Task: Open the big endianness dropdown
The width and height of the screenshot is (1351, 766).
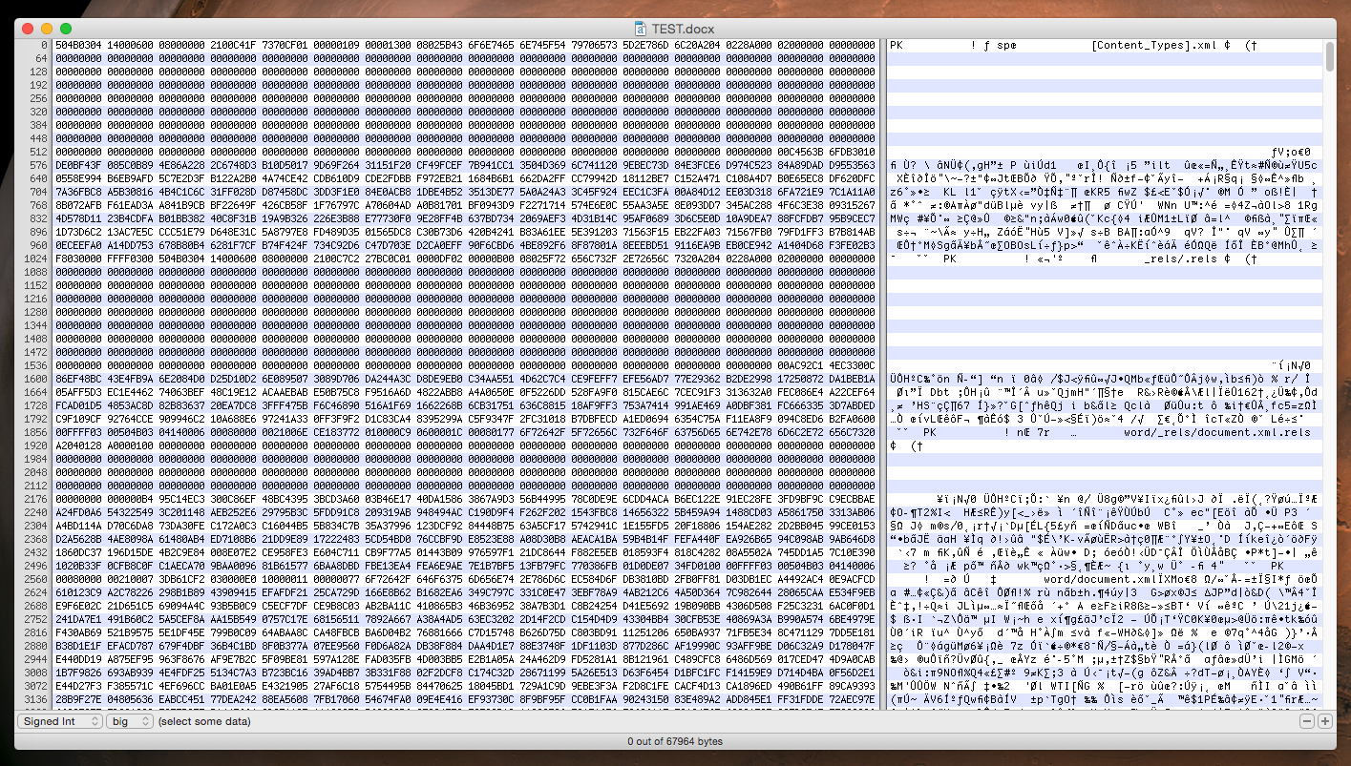Action: pos(129,721)
